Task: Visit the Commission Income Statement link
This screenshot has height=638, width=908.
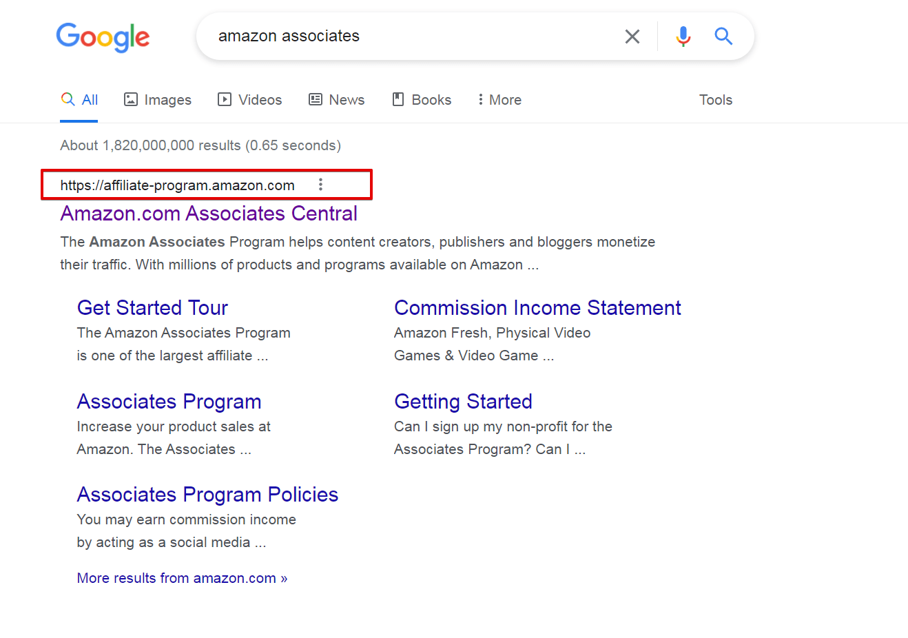Action: (x=537, y=308)
